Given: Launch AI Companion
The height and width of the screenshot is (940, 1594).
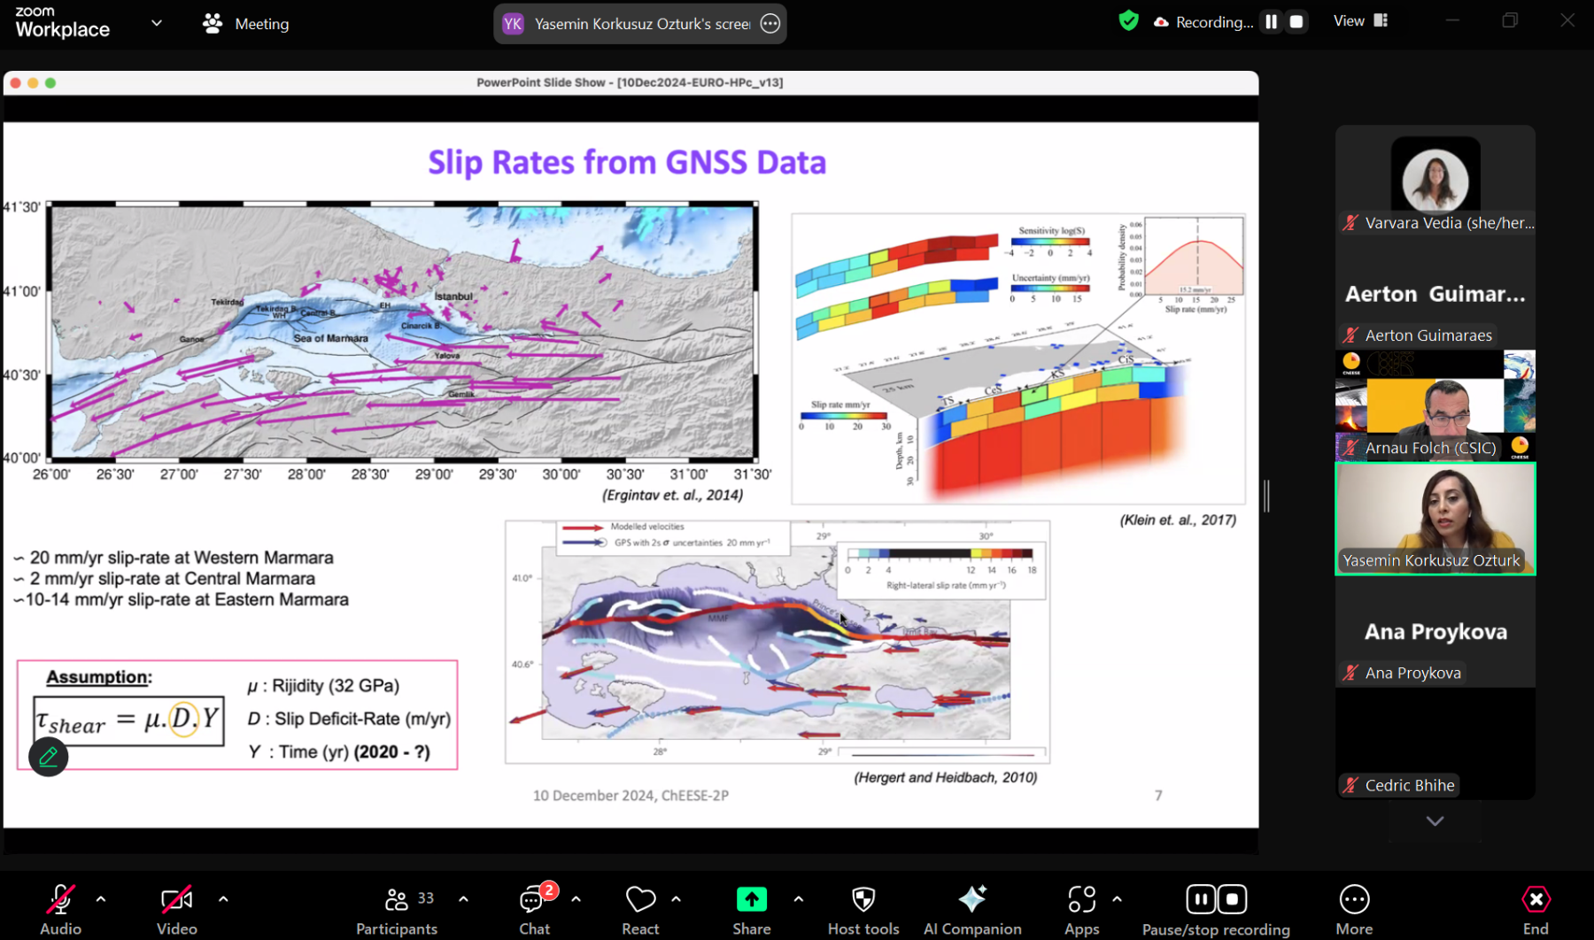Looking at the screenshot, I should (972, 910).
